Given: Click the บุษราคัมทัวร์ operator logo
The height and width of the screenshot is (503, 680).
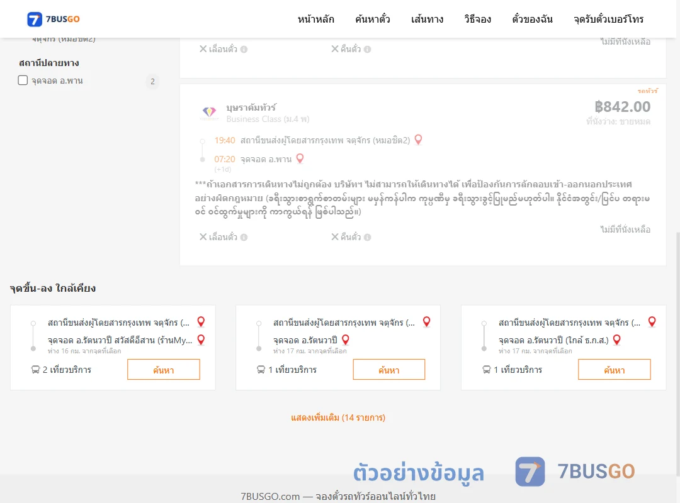Looking at the screenshot, I should point(209,113).
